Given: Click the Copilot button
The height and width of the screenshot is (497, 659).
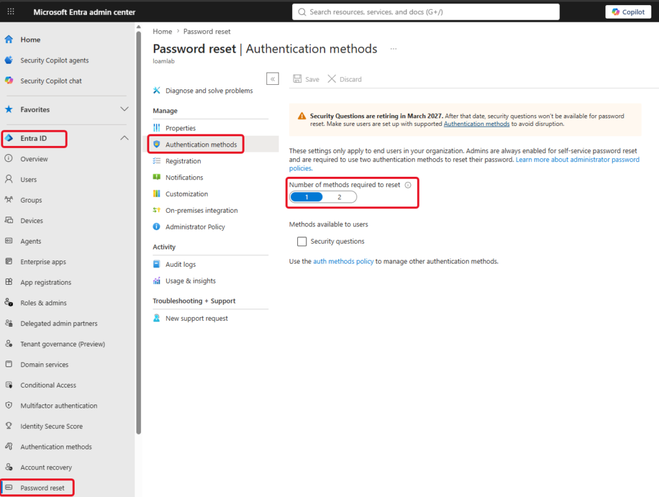Looking at the screenshot, I should (x=628, y=12).
